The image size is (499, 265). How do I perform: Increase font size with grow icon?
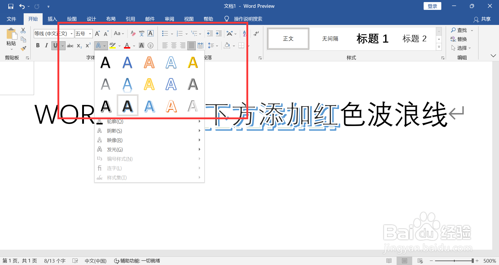coord(97,34)
